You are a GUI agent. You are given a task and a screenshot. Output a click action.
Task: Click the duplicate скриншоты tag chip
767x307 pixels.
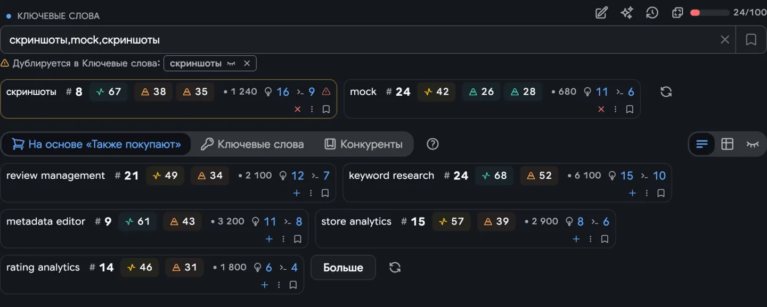(210, 63)
